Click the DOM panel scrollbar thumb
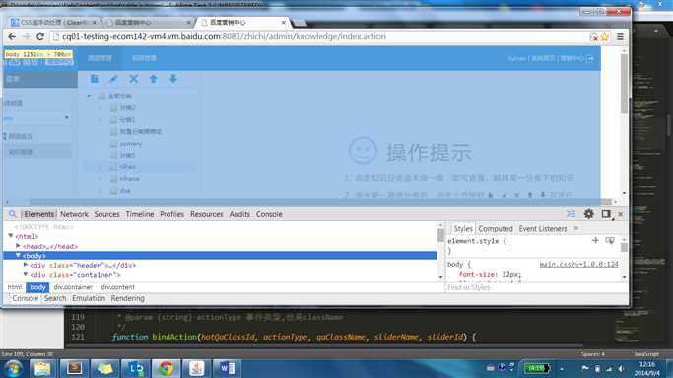673x378 pixels. click(x=440, y=235)
